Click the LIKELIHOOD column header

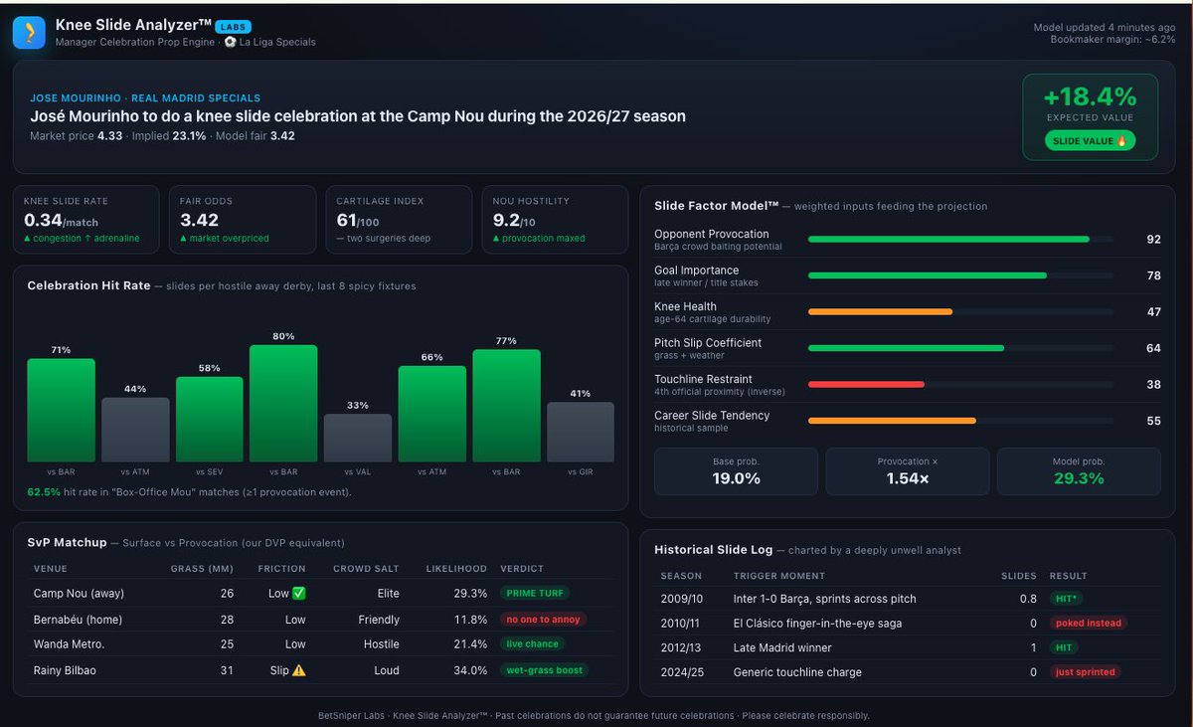pyautogui.click(x=456, y=569)
